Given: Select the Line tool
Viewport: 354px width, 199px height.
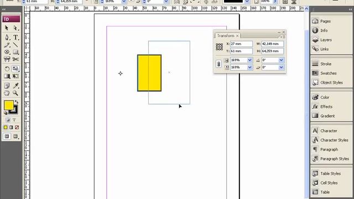Looking at the screenshot, I should [15, 45].
